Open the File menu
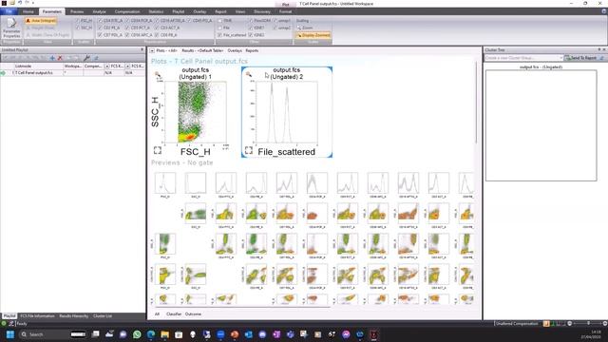The width and height of the screenshot is (608, 342). [x=9, y=11]
